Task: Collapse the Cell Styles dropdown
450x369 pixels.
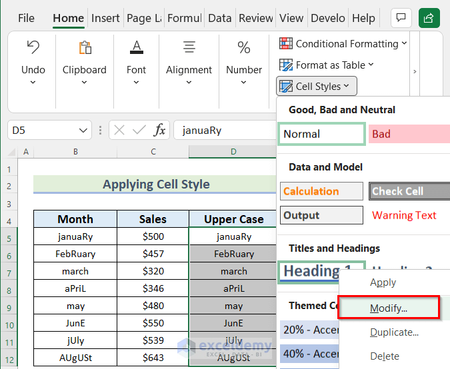Action: tap(317, 87)
